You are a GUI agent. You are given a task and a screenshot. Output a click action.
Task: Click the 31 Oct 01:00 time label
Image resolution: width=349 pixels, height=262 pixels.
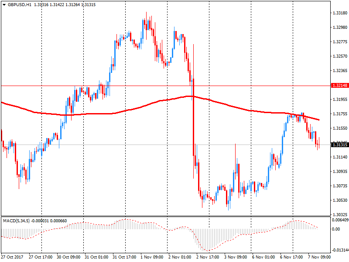(96, 257)
